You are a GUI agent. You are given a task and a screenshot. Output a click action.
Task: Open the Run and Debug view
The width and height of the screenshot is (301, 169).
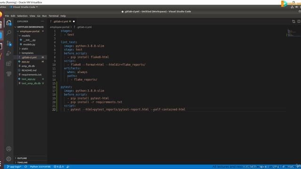click(x=8, y=53)
